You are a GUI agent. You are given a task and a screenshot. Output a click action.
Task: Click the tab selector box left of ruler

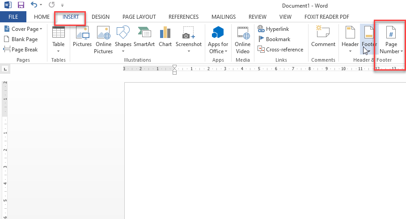5,69
